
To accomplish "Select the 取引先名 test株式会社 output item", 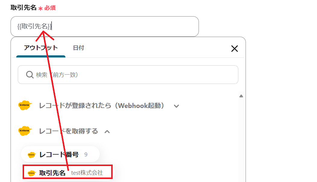I will coord(67,173).
